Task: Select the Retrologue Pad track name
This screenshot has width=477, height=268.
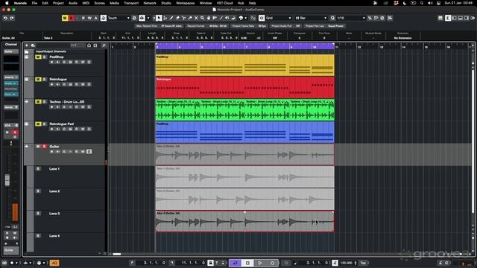Action: (x=61, y=124)
